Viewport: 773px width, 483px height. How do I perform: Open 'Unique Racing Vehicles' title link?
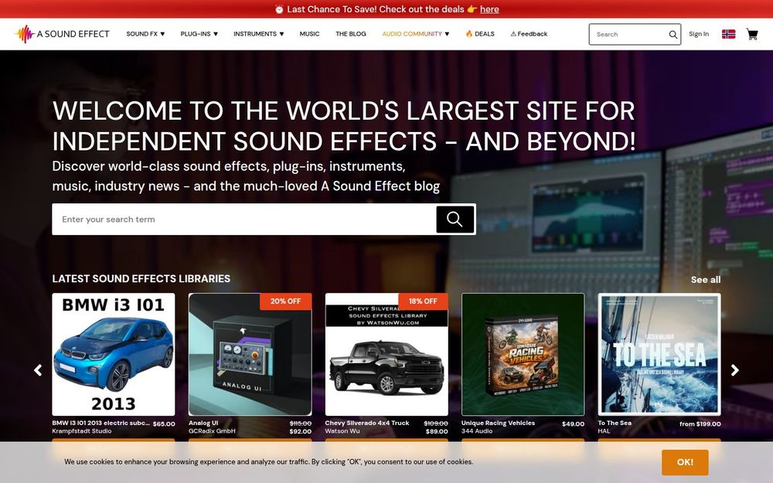(x=498, y=423)
